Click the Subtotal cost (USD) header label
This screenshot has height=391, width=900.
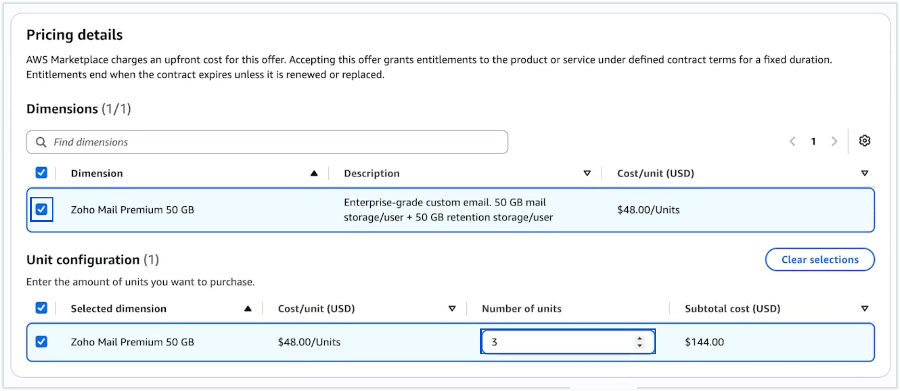733,309
